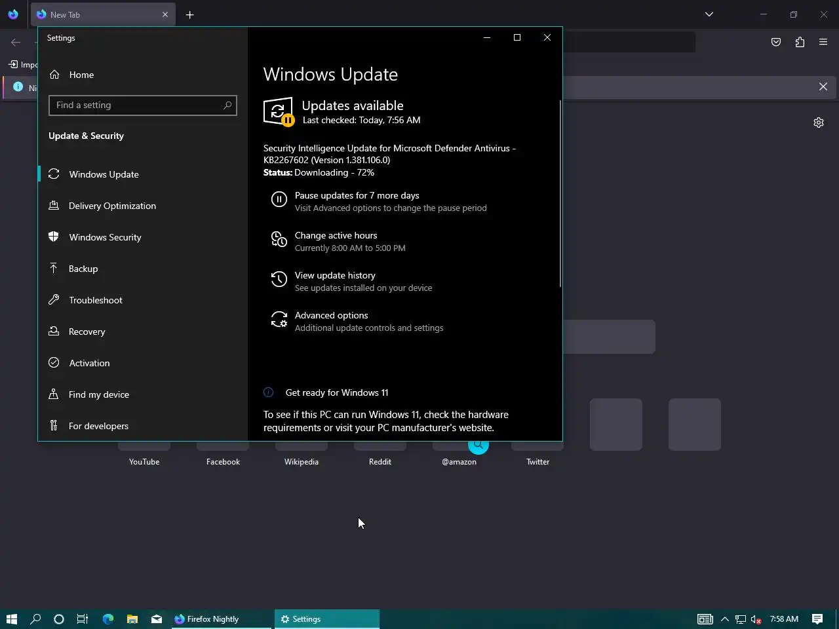Image resolution: width=839 pixels, height=629 pixels.
Task: Click the Find a setting search box
Action: (x=142, y=105)
